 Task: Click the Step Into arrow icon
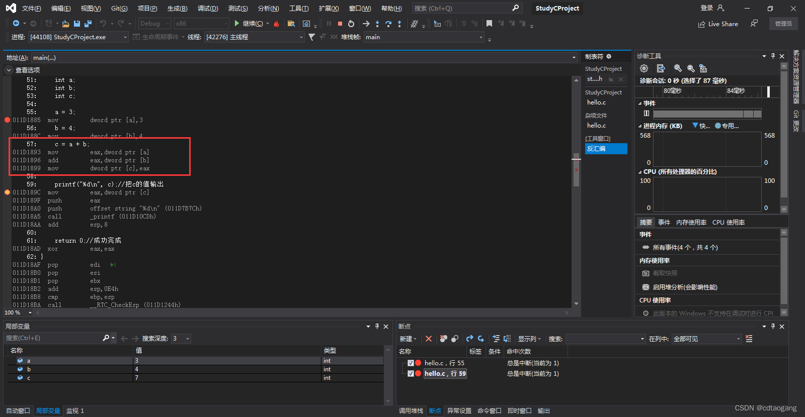click(x=377, y=24)
